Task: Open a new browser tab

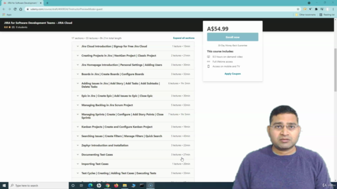Action: (x=47, y=3)
